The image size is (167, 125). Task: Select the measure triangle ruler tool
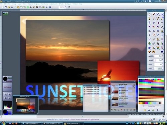154,48
